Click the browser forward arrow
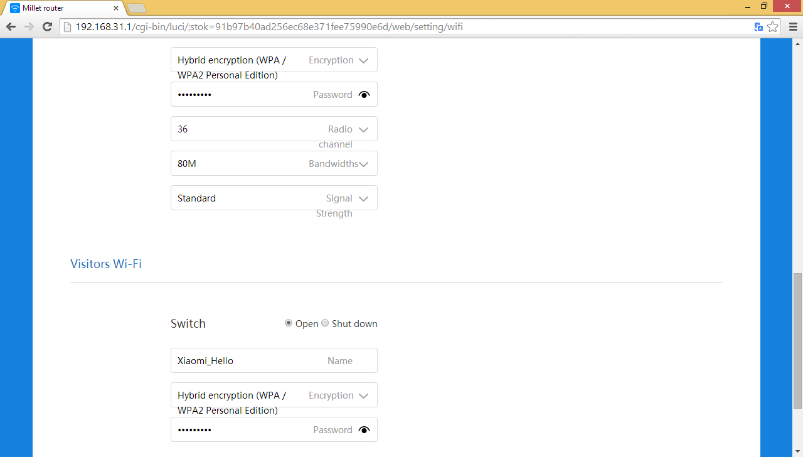Viewport: 803px width, 457px height. 29,27
